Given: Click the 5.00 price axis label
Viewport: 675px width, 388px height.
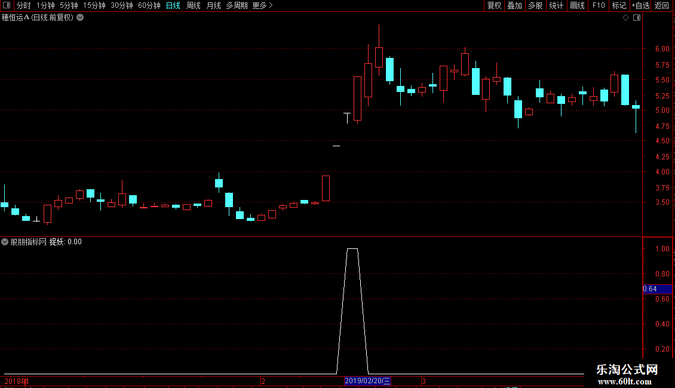Looking at the screenshot, I should point(662,110).
